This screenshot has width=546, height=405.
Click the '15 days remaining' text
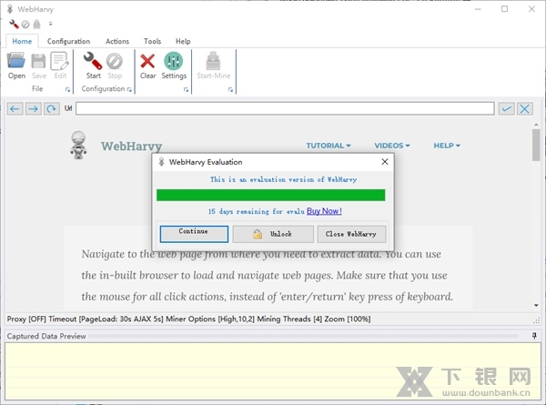[x=257, y=211]
